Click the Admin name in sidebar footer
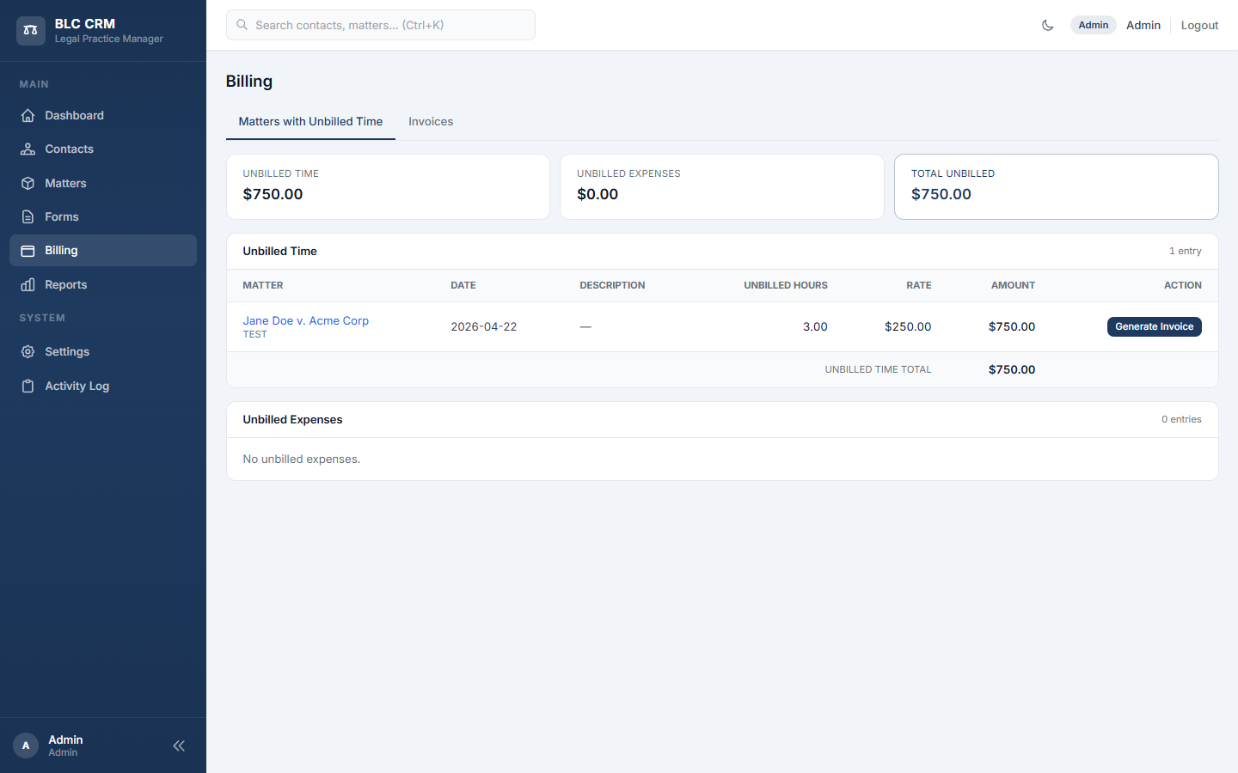This screenshot has width=1238, height=773. [65, 740]
